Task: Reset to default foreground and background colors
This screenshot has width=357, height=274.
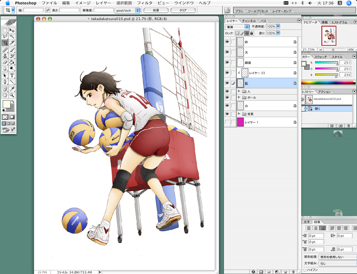Action: click(4, 111)
